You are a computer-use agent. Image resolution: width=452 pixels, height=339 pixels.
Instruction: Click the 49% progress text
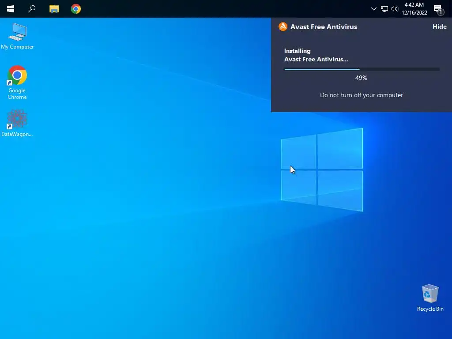pos(361,78)
